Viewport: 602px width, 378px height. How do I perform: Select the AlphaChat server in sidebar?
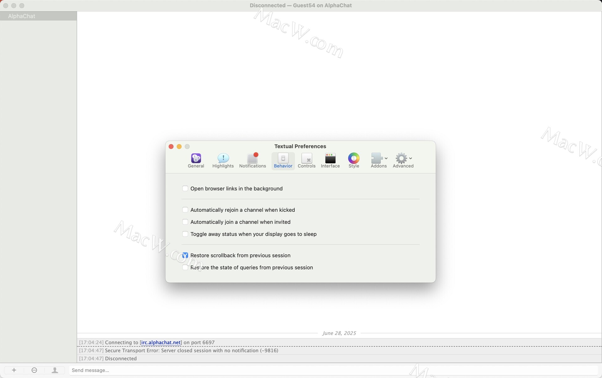(x=38, y=16)
